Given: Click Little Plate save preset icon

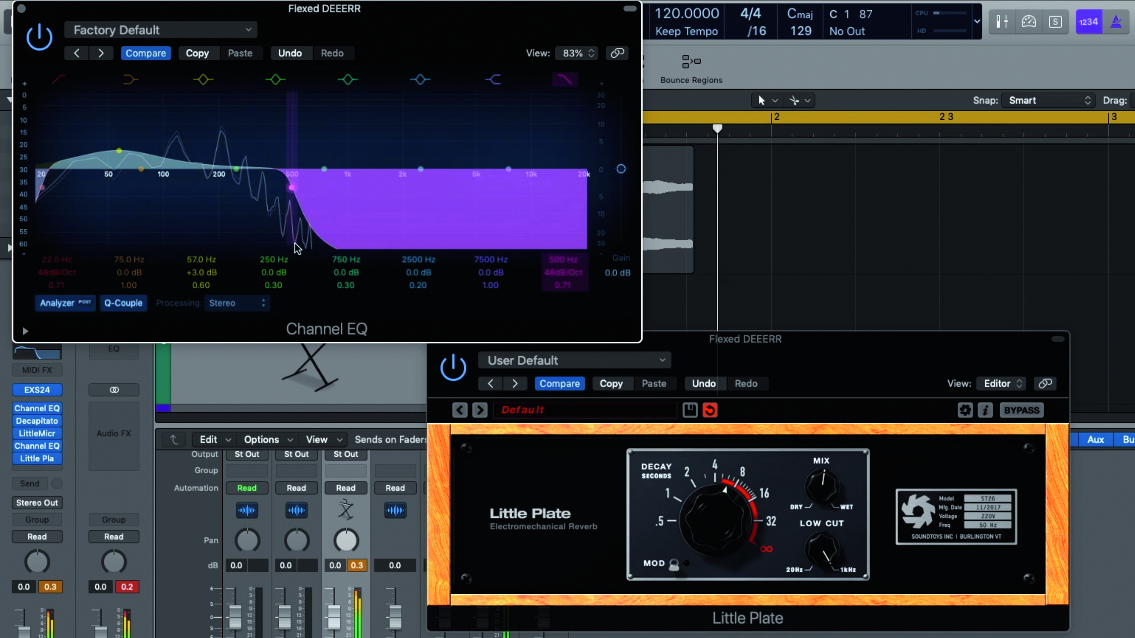Looking at the screenshot, I should point(689,410).
